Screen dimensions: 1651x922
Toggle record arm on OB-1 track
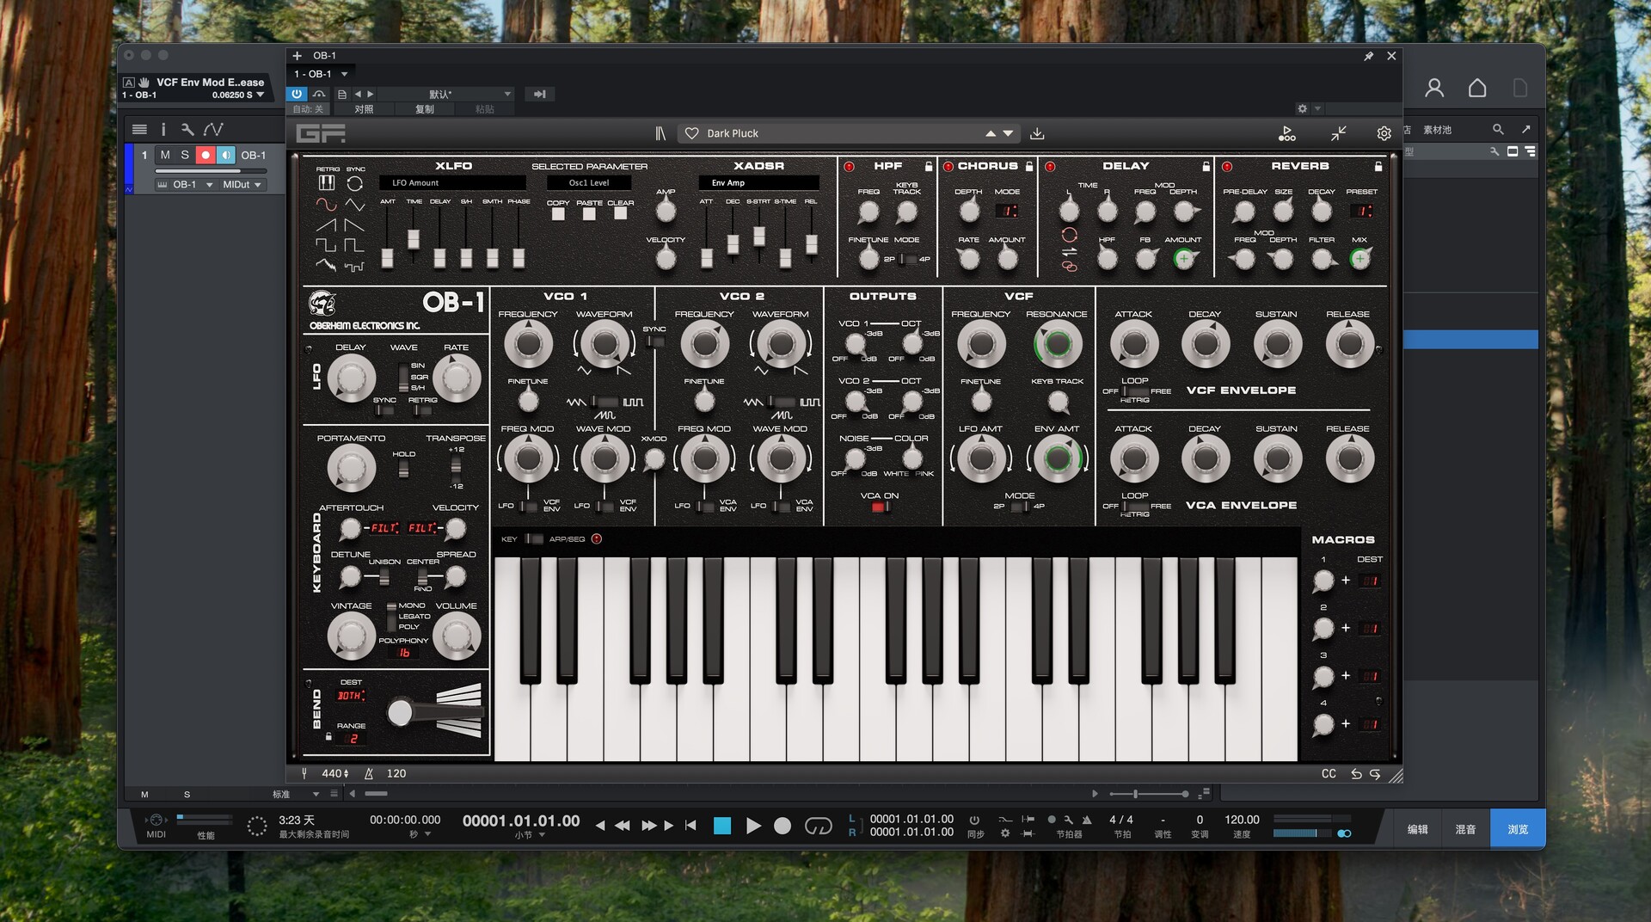coord(206,155)
